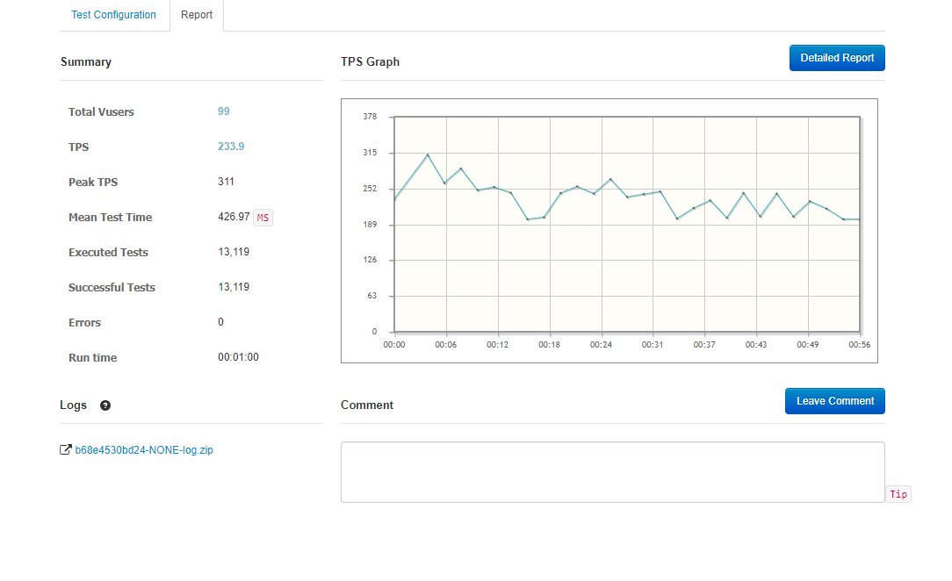Click the 00:24 x-axis label
The height and width of the screenshot is (581, 952).
pos(601,345)
